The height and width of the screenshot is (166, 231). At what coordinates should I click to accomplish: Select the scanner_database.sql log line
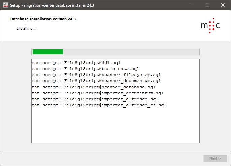[x=93, y=87]
